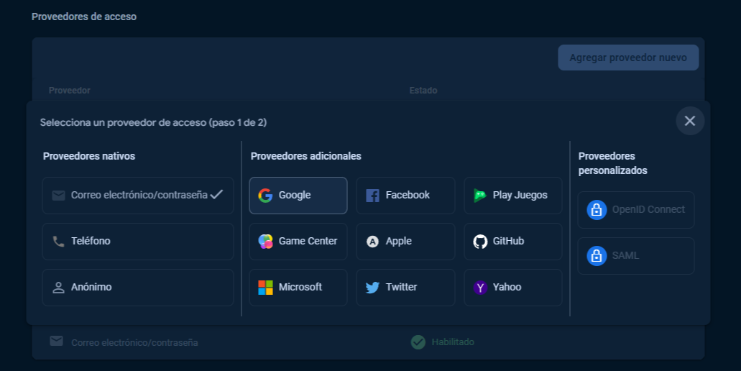Click the envelope icon in native providers

pyautogui.click(x=59, y=195)
